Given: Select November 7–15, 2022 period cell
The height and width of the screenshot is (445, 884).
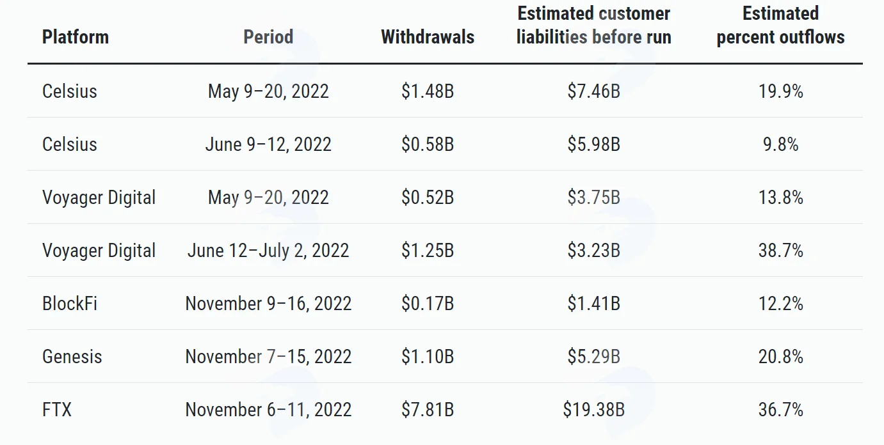Looking at the screenshot, I should 268,356.
